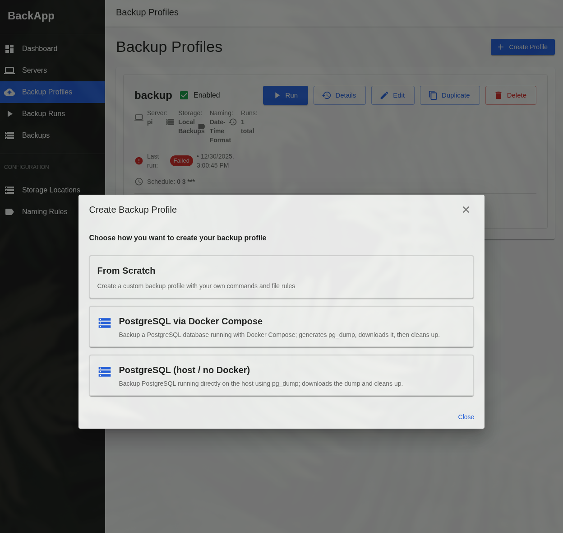This screenshot has height=533, width=563.
Task: Close the Create Backup Profile dialog with X
Action: tap(466, 210)
